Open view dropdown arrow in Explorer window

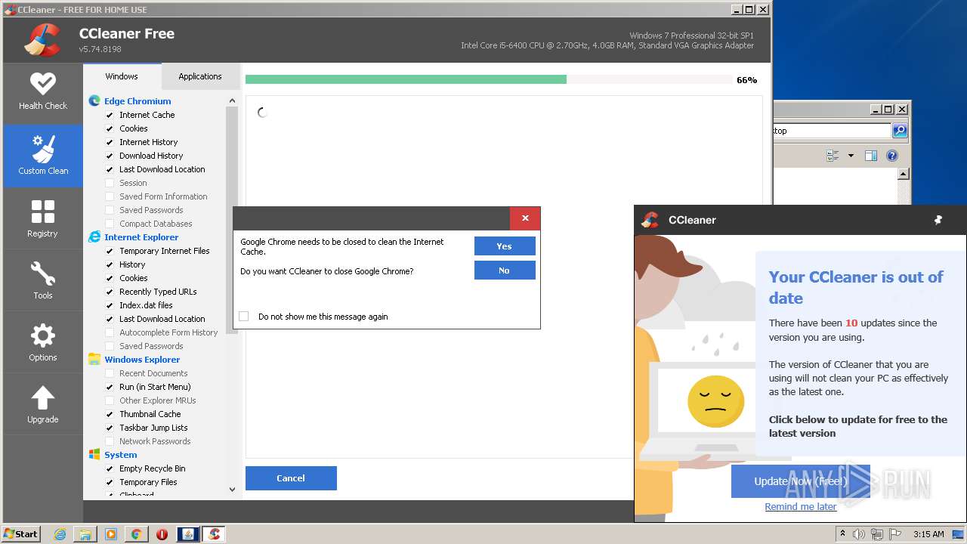851,156
